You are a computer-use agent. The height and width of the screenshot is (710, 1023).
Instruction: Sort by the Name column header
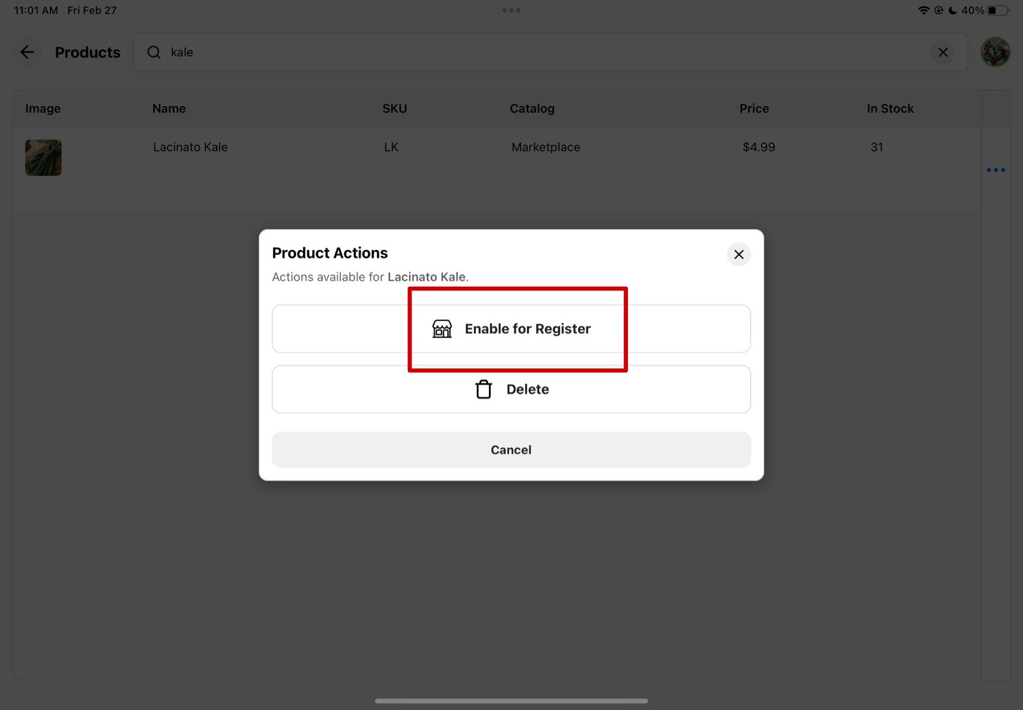[169, 108]
